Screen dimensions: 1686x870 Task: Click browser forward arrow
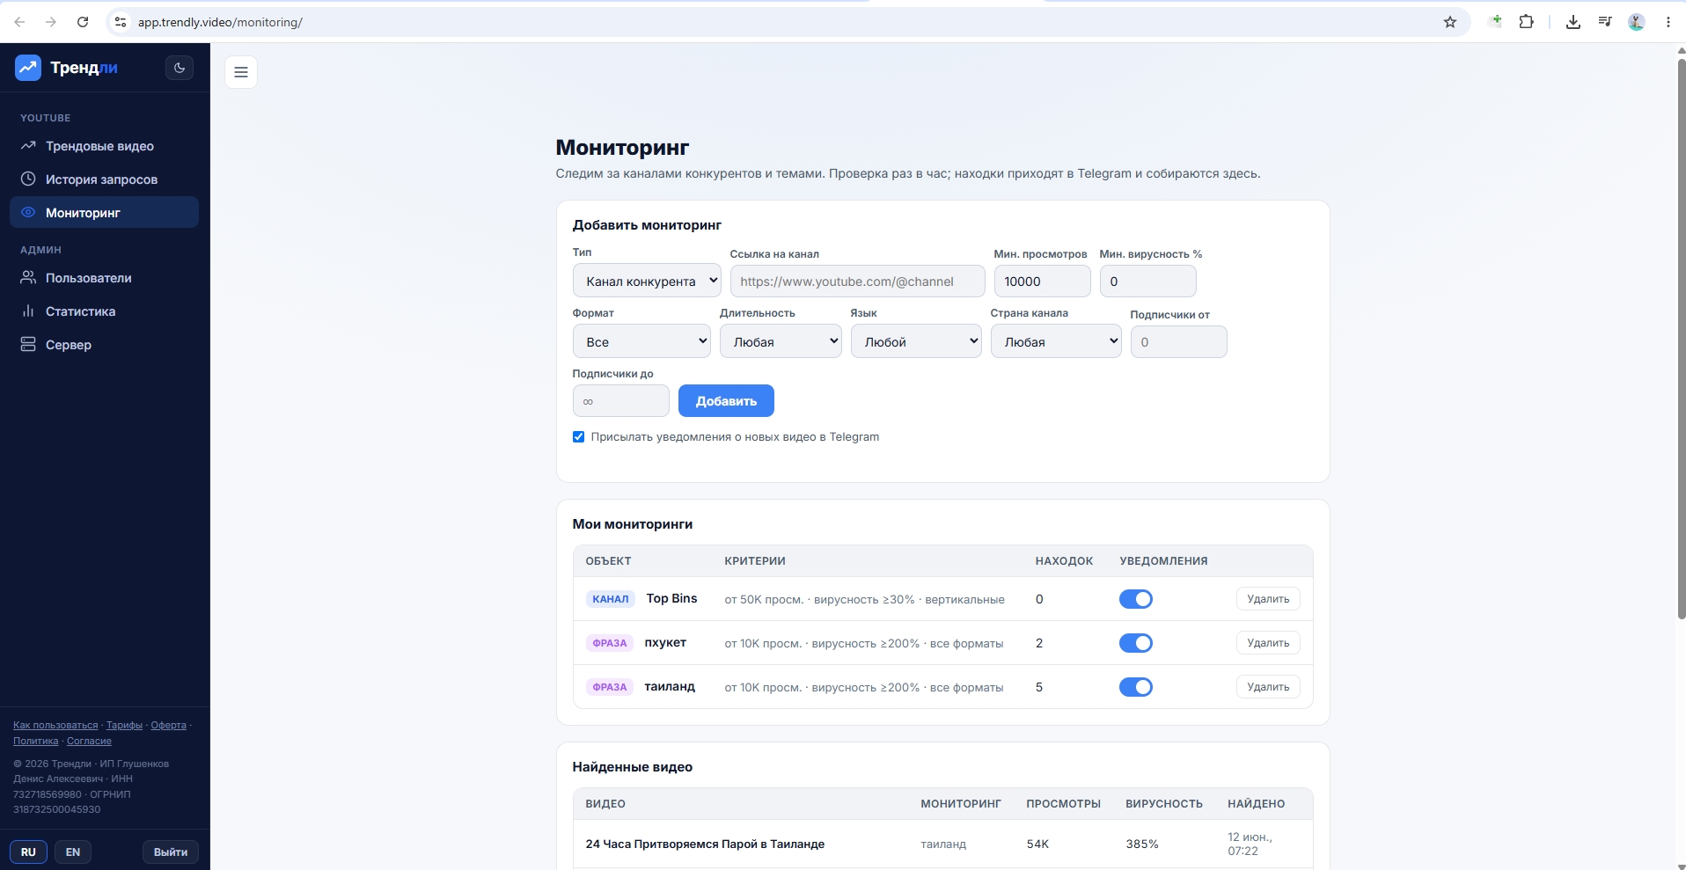click(x=51, y=22)
